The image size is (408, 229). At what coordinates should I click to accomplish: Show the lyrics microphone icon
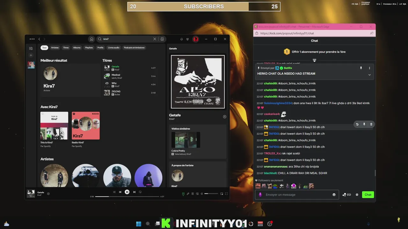click(188, 194)
